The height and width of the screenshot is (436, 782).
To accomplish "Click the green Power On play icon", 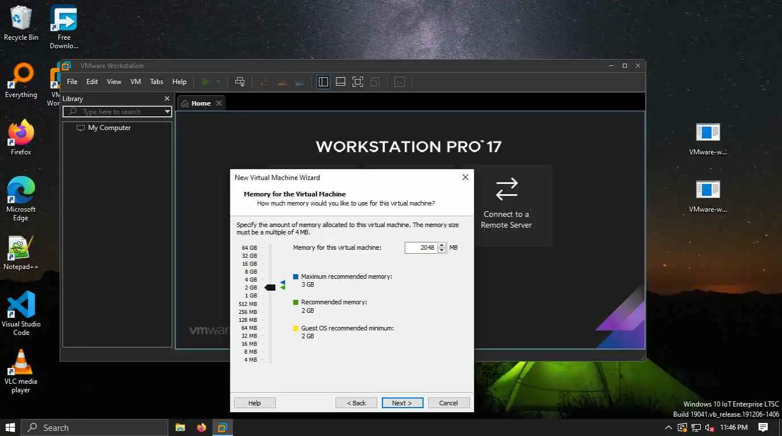I will point(205,82).
